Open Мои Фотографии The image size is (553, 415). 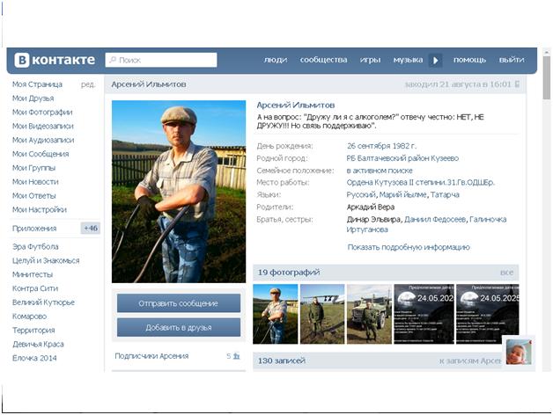(42, 113)
